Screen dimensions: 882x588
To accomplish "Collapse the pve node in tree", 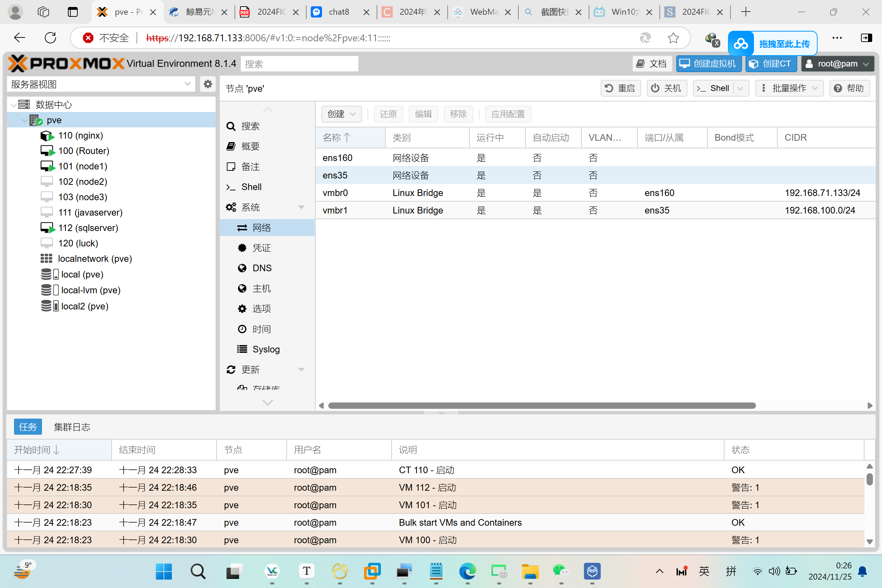I will click(25, 120).
